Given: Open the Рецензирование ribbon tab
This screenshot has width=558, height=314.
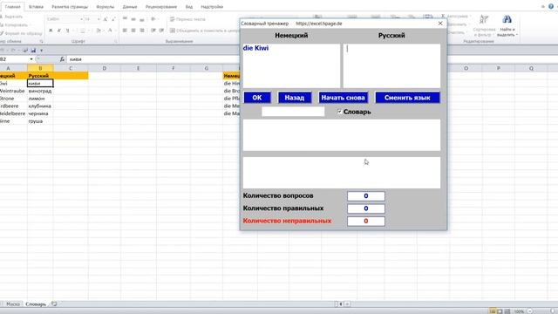Looking at the screenshot, I should (161, 7).
